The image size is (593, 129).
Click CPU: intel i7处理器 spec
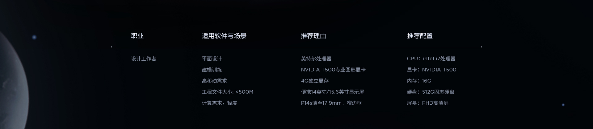pos(431,59)
